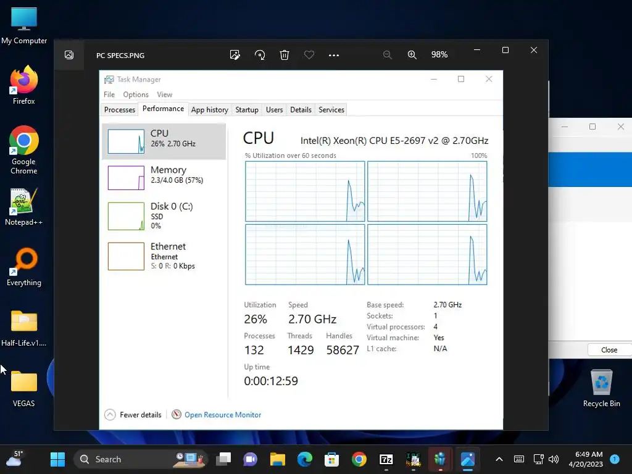The width and height of the screenshot is (632, 474).
Task: Collapse with Fewer details button
Action: pyautogui.click(x=133, y=414)
